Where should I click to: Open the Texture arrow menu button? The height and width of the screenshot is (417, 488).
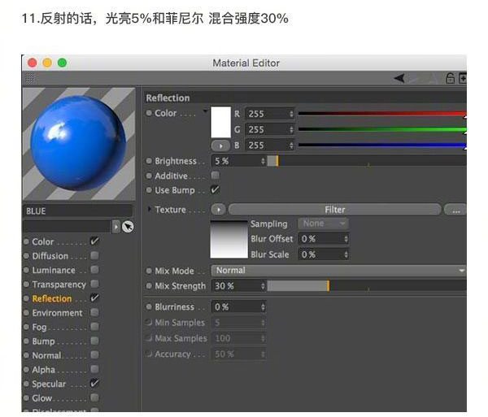coord(219,210)
